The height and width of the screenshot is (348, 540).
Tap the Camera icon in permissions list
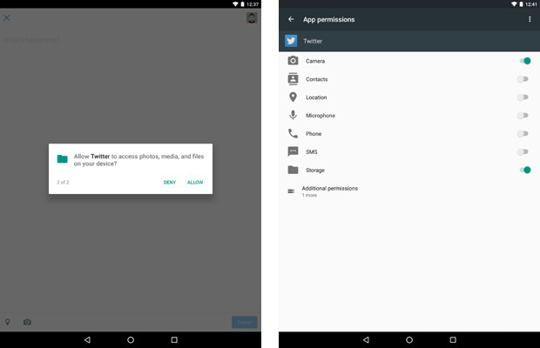293,61
